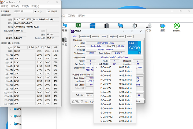Switch to the SPD tab

pyautogui.click(x=104, y=37)
